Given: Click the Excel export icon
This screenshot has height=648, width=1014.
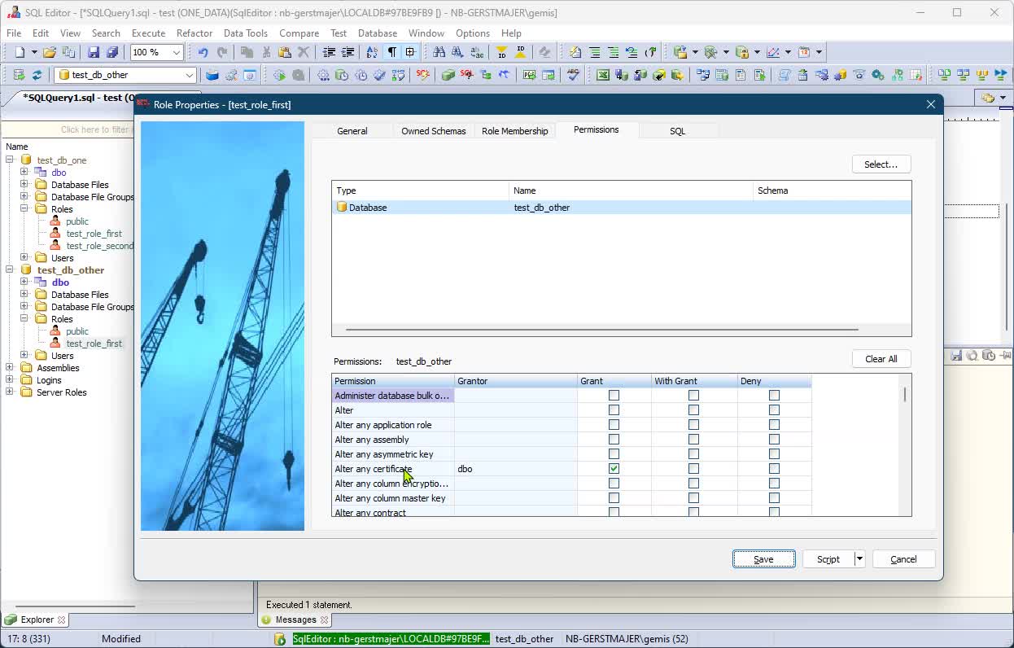Looking at the screenshot, I should click(x=602, y=75).
